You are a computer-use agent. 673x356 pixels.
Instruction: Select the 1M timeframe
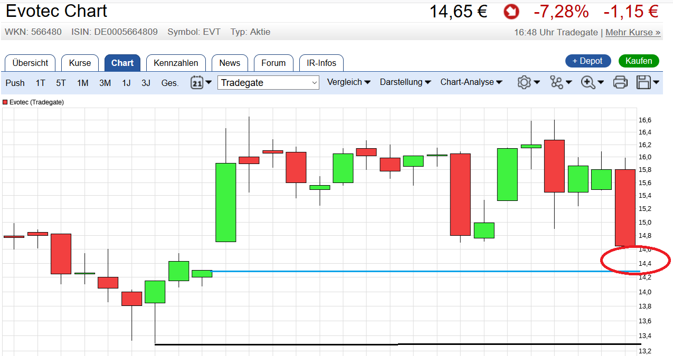tap(82, 83)
